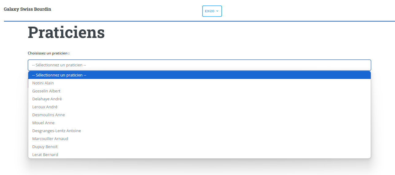395x175 pixels.
Task: Click the practitioner select combo box field
Action: [x=199, y=65]
